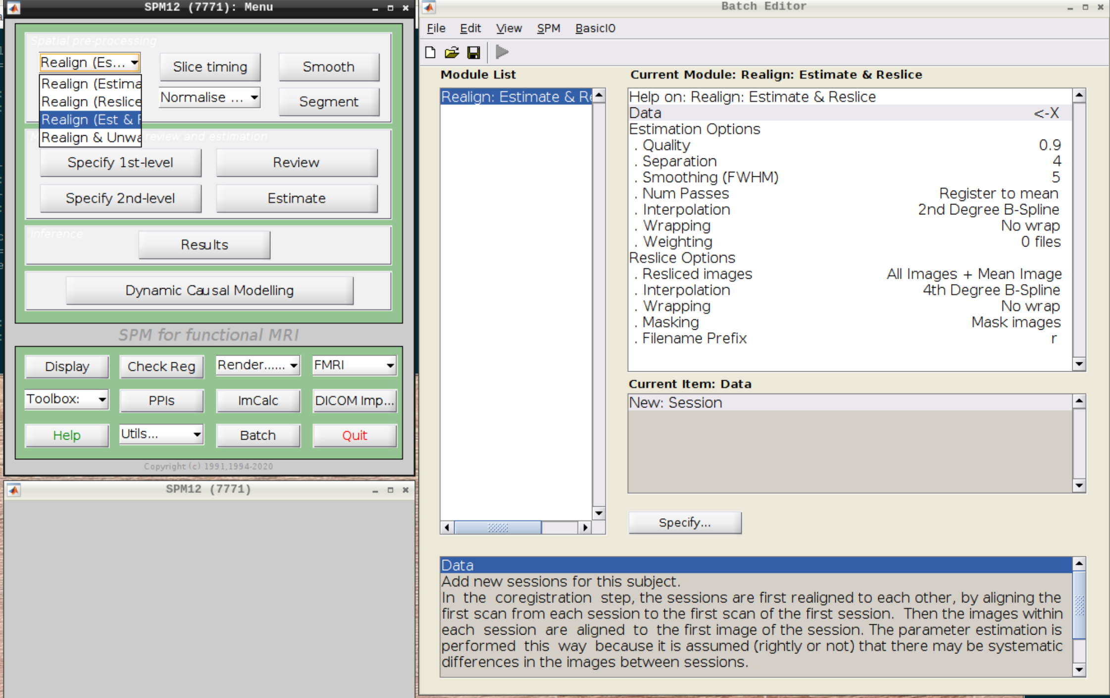Select the Masking row
The width and height of the screenshot is (1110, 698).
click(850, 322)
